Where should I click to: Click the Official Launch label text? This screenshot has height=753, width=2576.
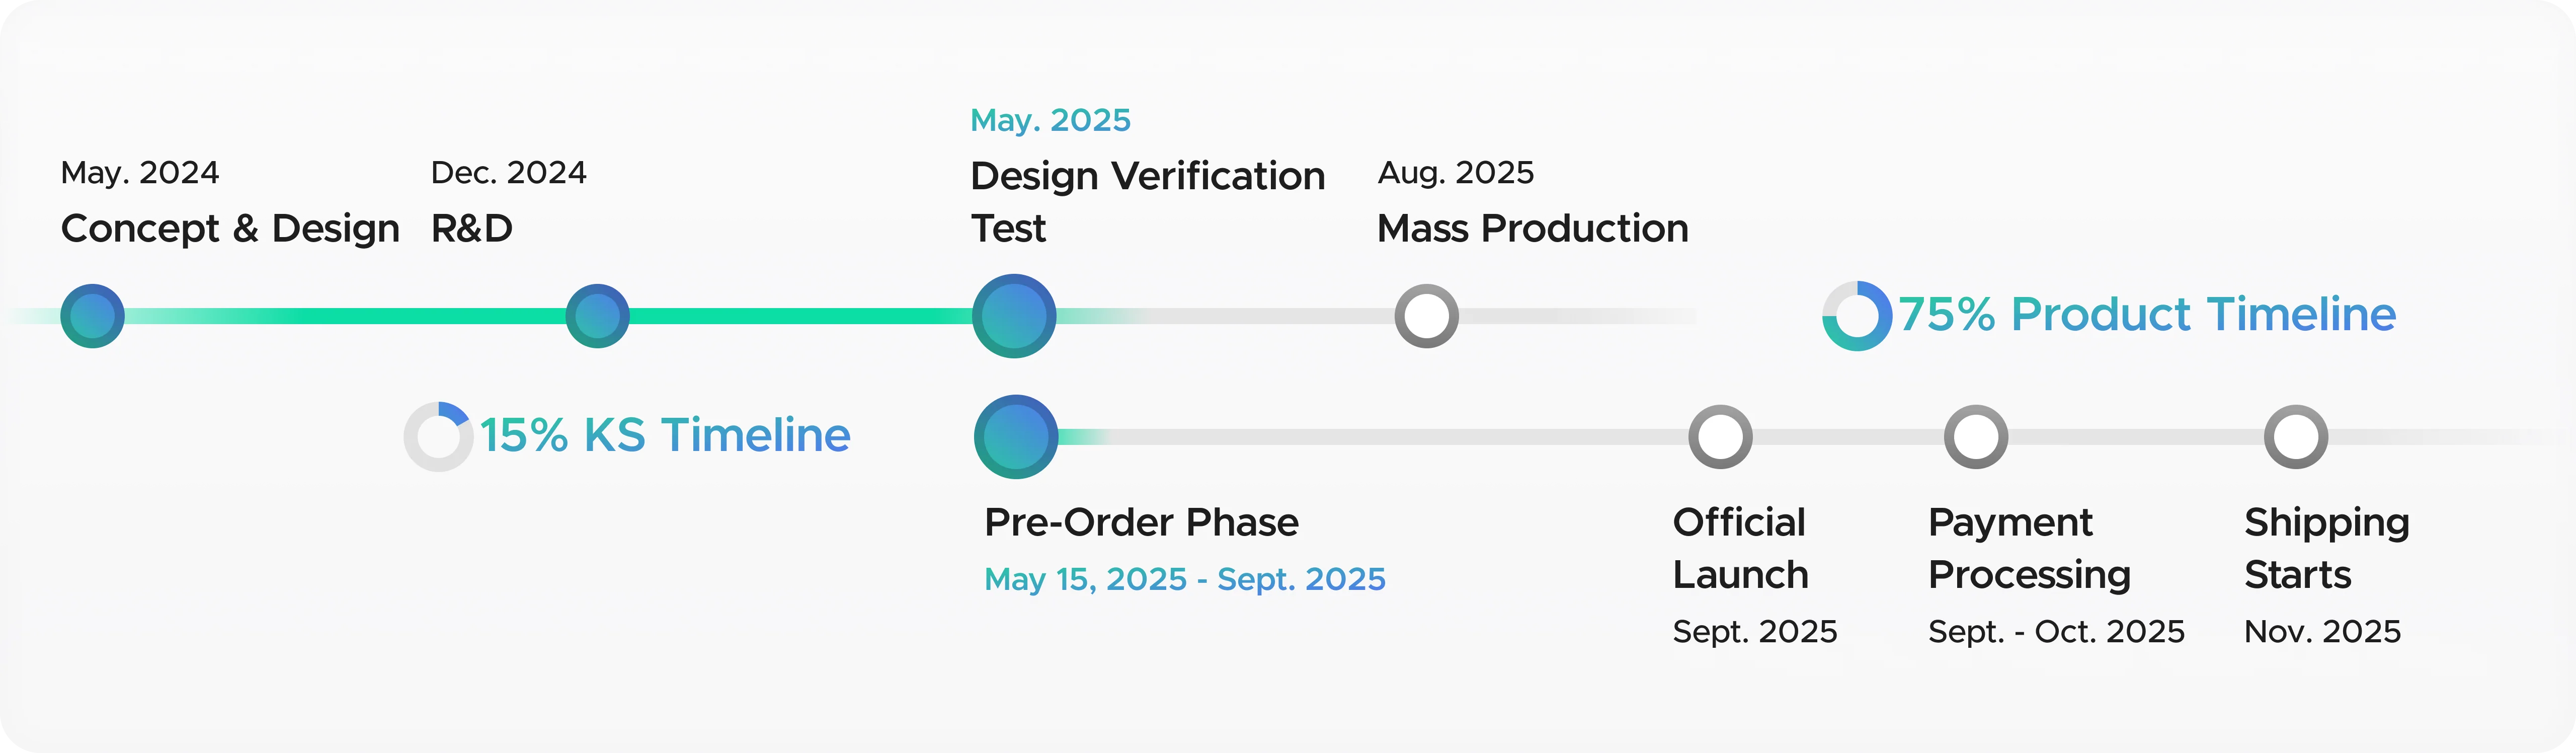coord(1740,549)
